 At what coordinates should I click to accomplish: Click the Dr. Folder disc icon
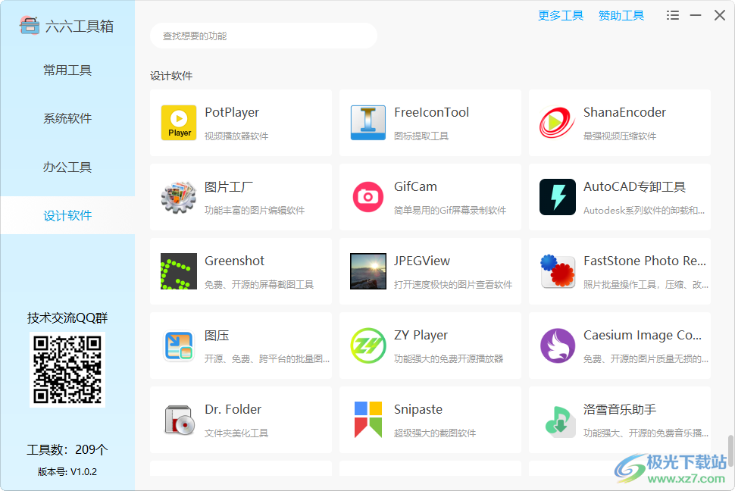tap(179, 420)
